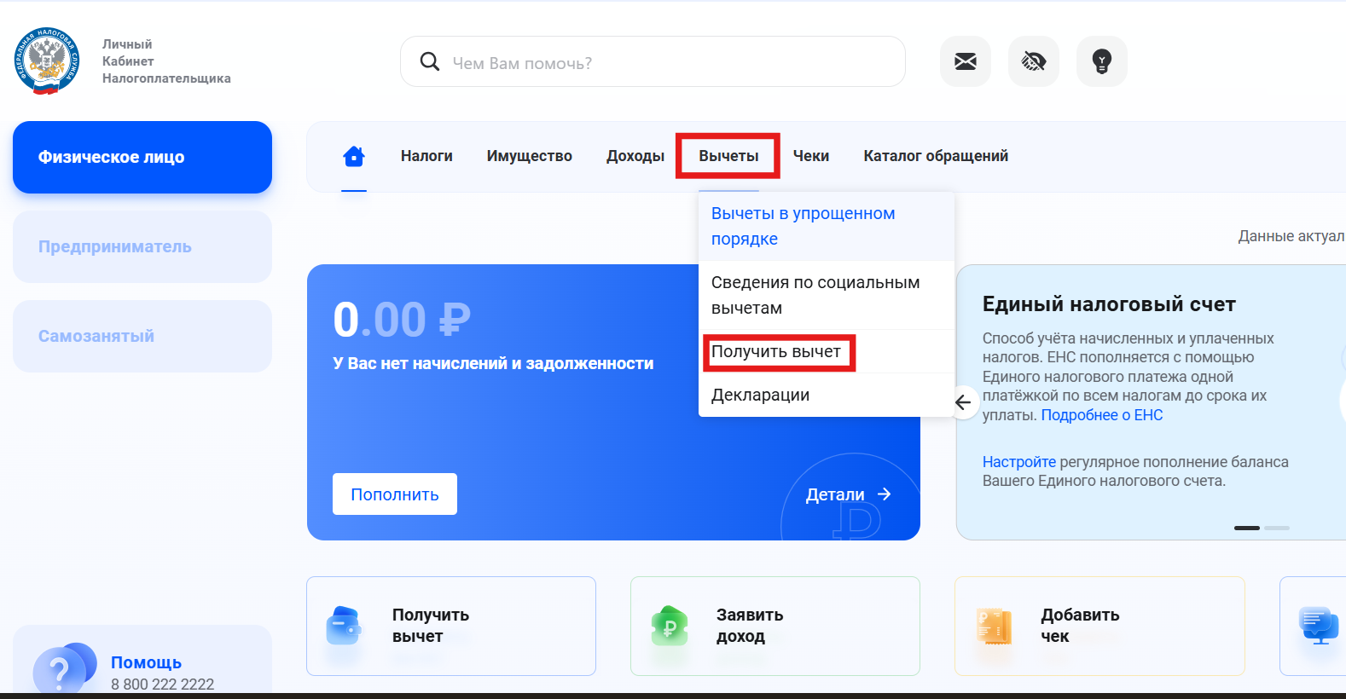
Task: Follow the Подробнее о ЕНС link
Action: pos(1102,415)
